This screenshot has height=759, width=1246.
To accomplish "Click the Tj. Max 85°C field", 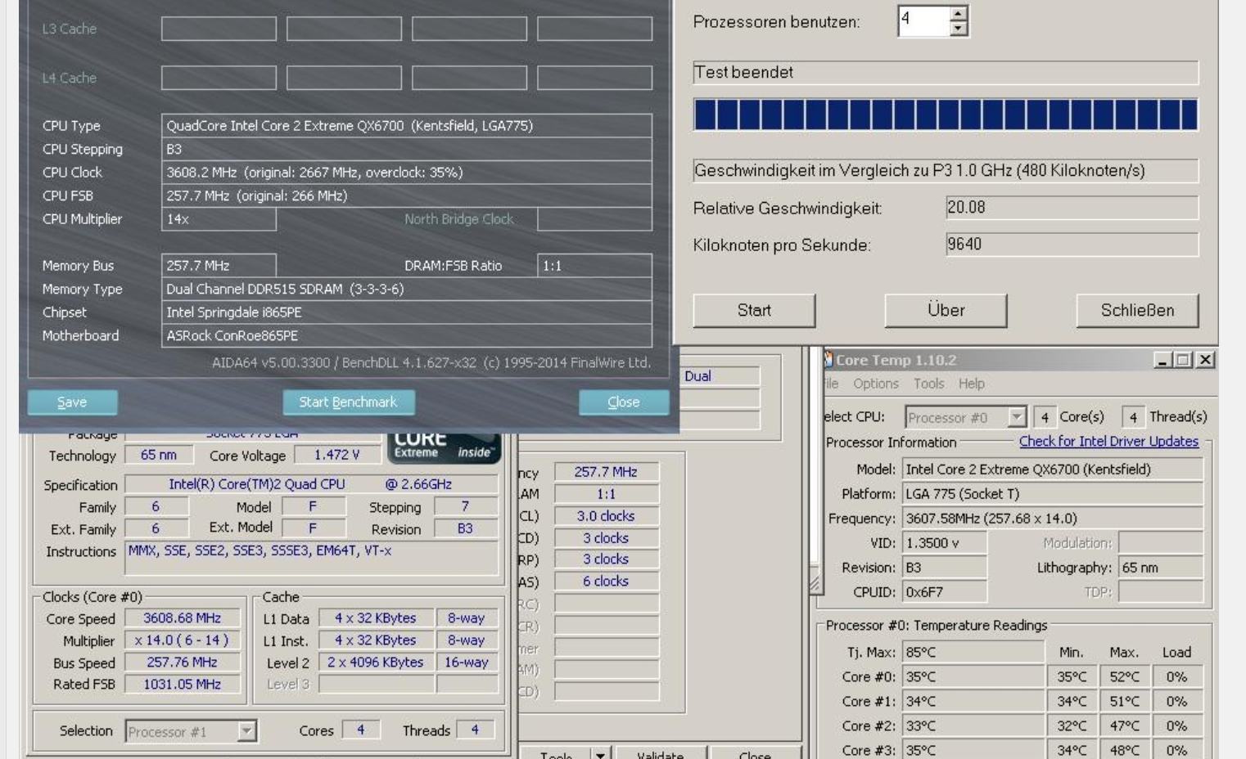I will [x=973, y=653].
